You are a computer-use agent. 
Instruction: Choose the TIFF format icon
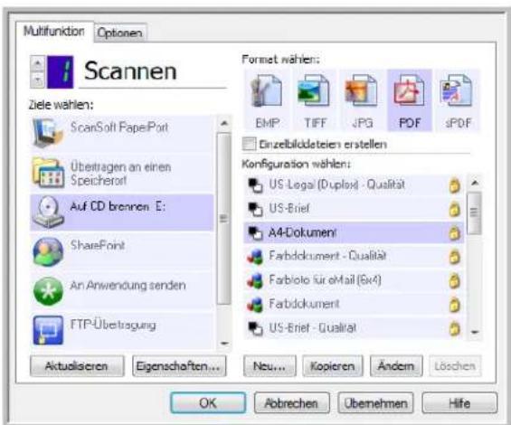point(314,91)
